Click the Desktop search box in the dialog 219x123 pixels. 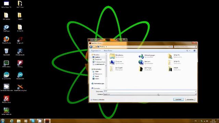185,47
